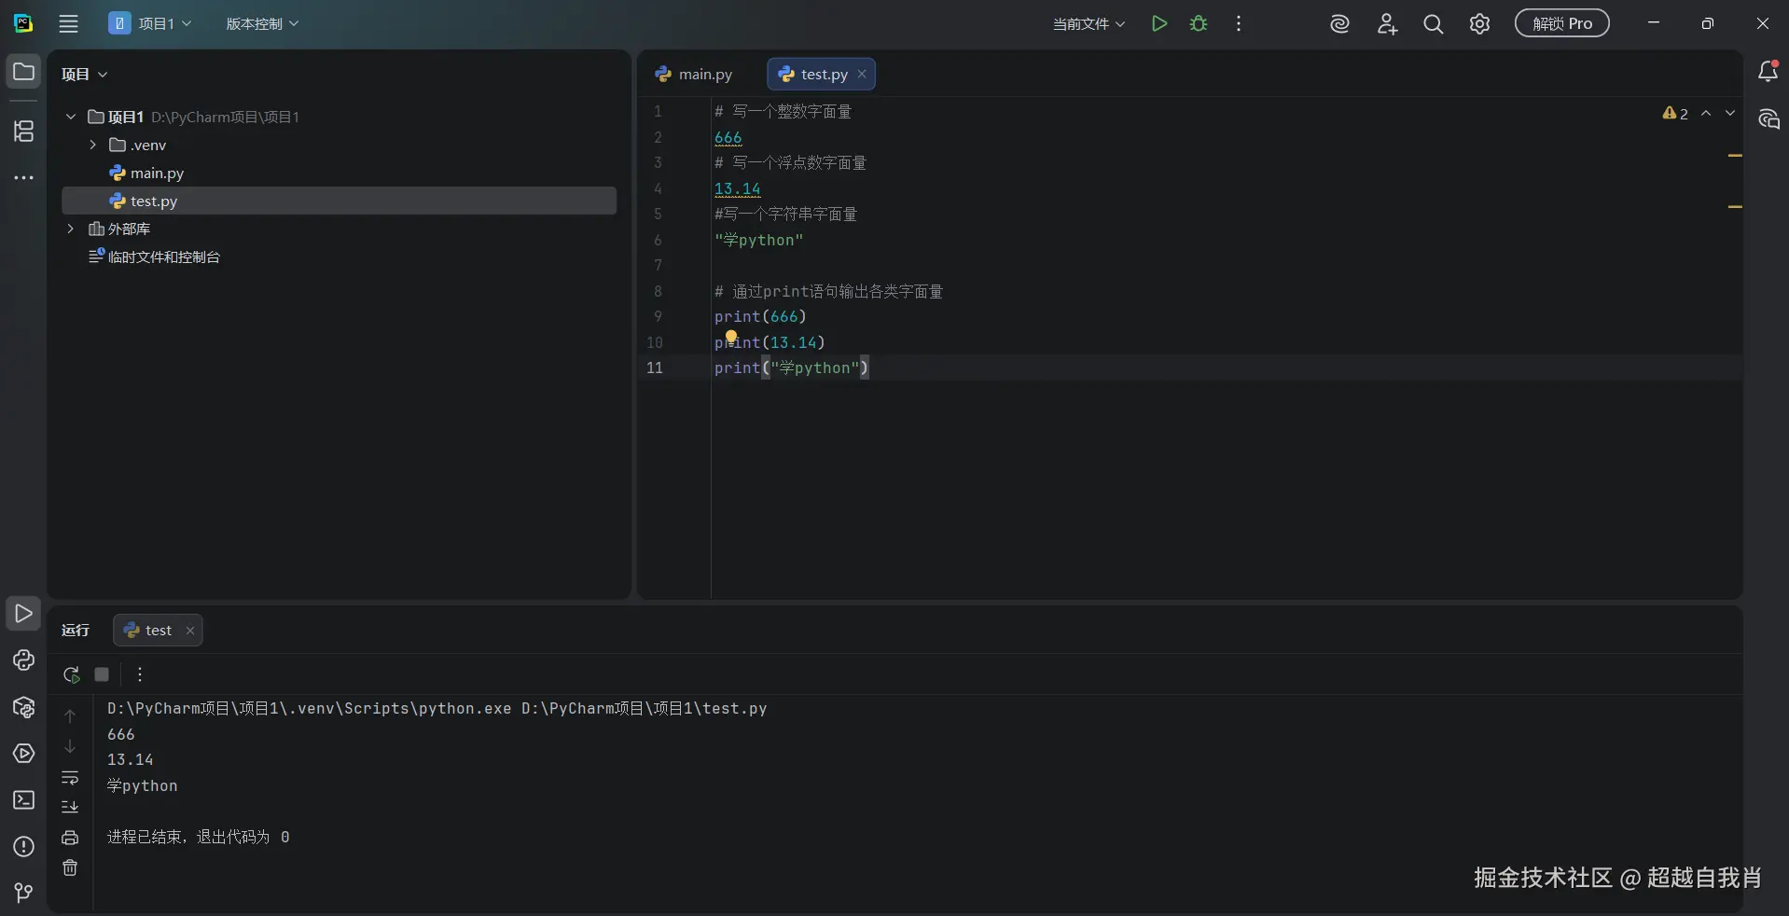Click the exit code message in console

coord(199,838)
